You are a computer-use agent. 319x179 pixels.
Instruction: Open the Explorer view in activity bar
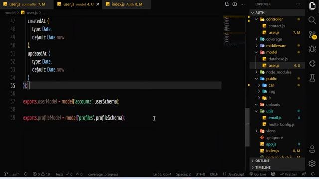(312, 6)
